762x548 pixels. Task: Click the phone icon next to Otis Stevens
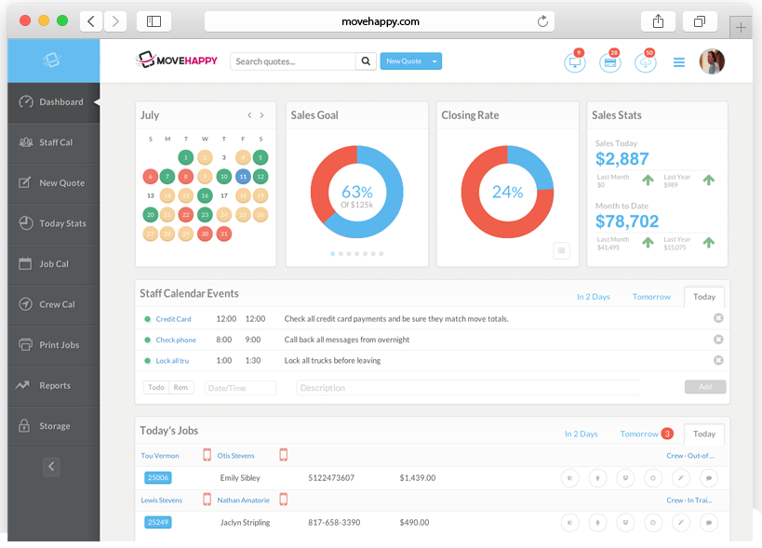pyautogui.click(x=283, y=455)
